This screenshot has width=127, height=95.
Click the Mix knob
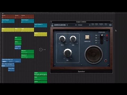68,53
